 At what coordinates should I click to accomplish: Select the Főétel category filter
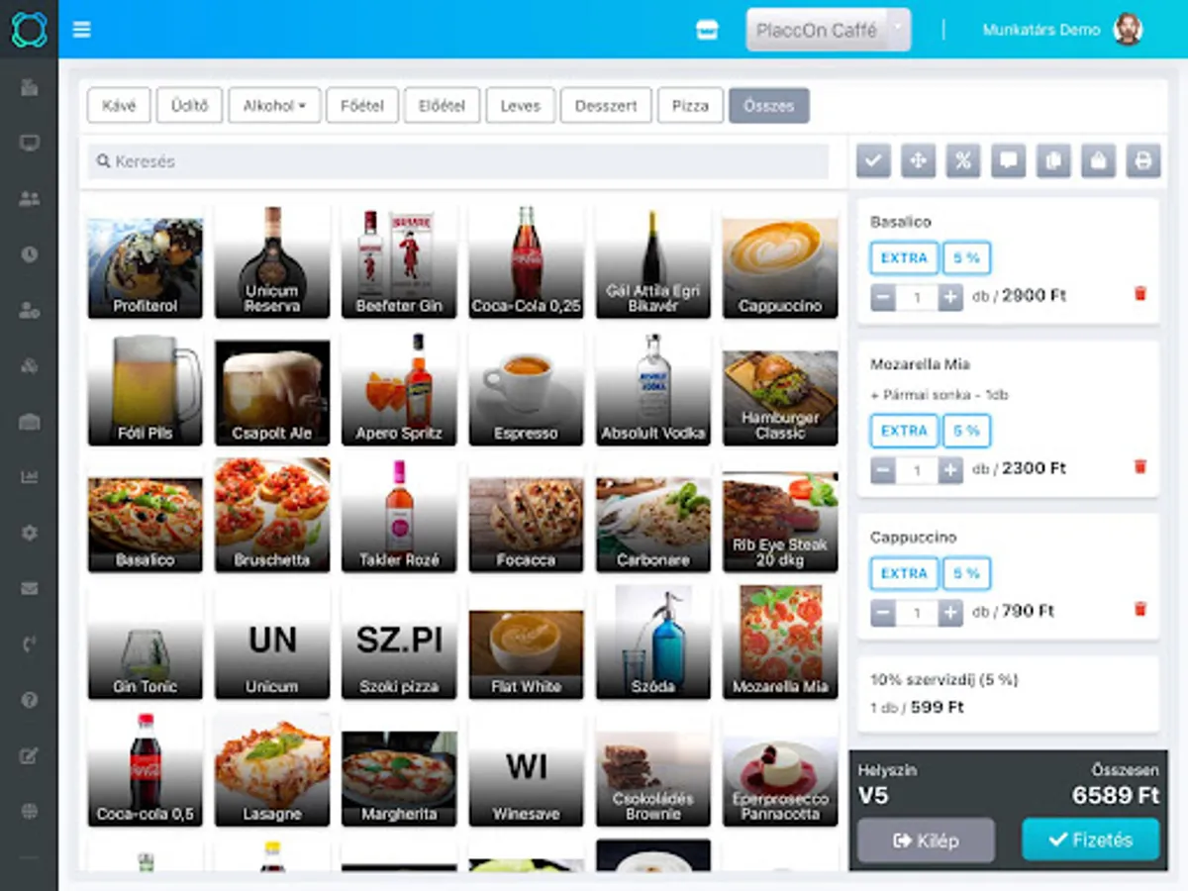pos(362,105)
